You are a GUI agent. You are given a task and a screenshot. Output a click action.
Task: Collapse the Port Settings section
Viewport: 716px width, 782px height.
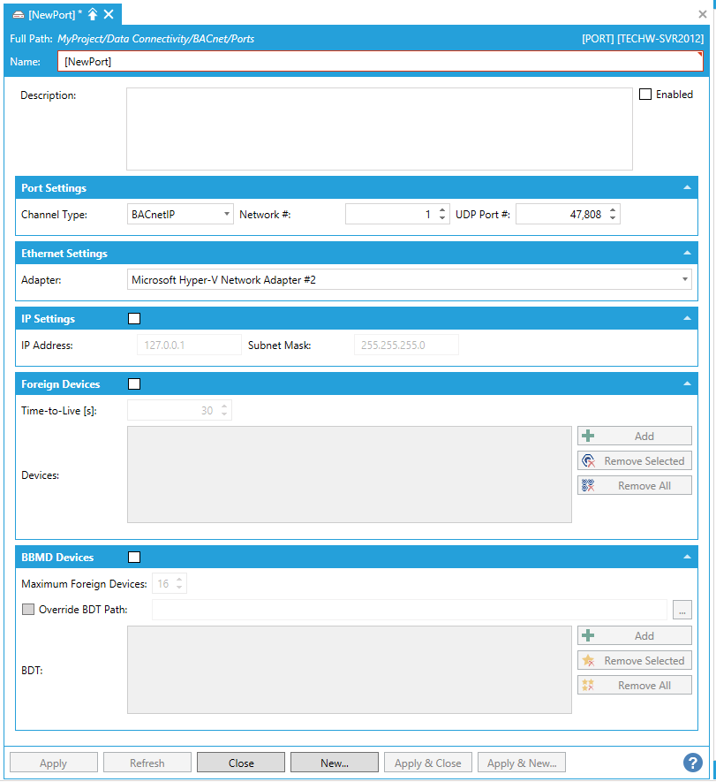(687, 188)
